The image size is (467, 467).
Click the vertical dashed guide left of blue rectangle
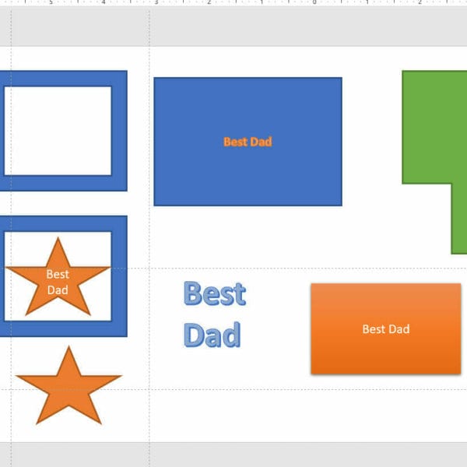[149, 233]
